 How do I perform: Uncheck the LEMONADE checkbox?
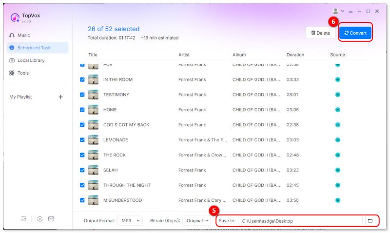[82, 140]
